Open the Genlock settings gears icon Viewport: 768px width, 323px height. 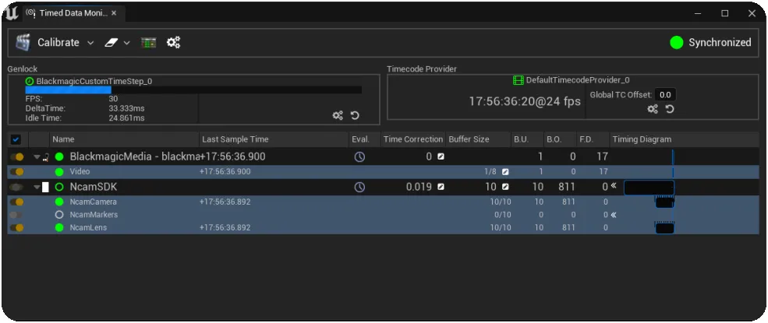(338, 115)
